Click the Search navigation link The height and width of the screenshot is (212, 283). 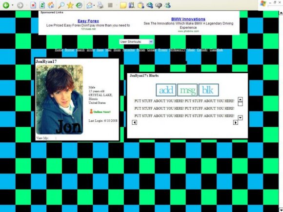tap(80, 50)
